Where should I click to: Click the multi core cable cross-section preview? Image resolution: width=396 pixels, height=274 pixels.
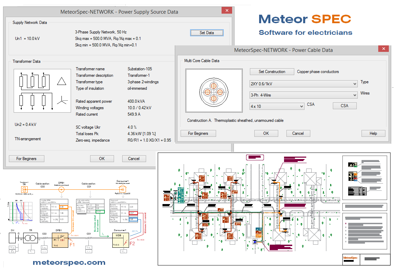tap(214, 91)
